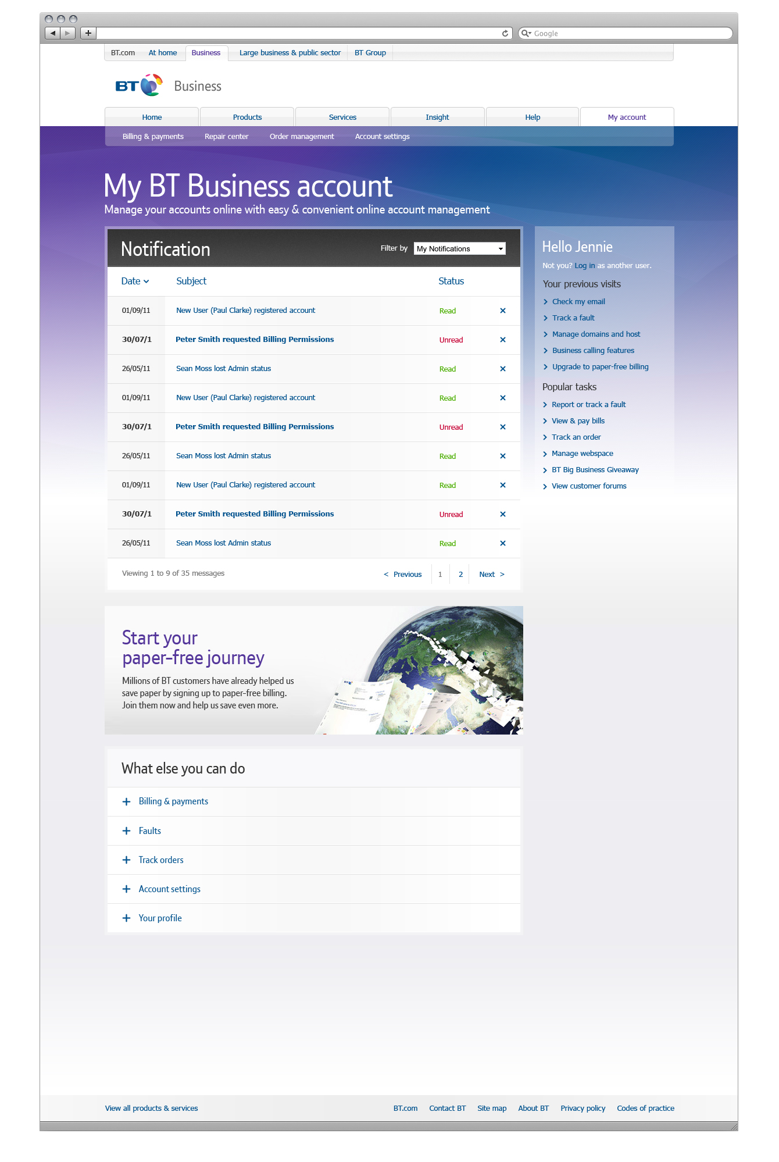Viewport: 779px width, 1162px height.
Task: Click the reload icon in address bar
Action: (505, 33)
